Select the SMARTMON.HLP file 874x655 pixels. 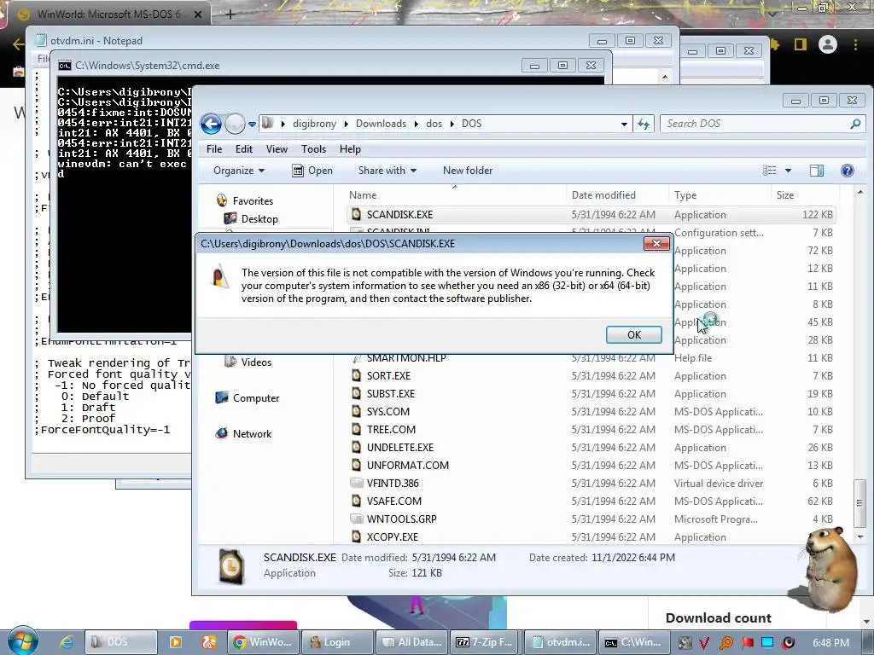pyautogui.click(x=405, y=358)
